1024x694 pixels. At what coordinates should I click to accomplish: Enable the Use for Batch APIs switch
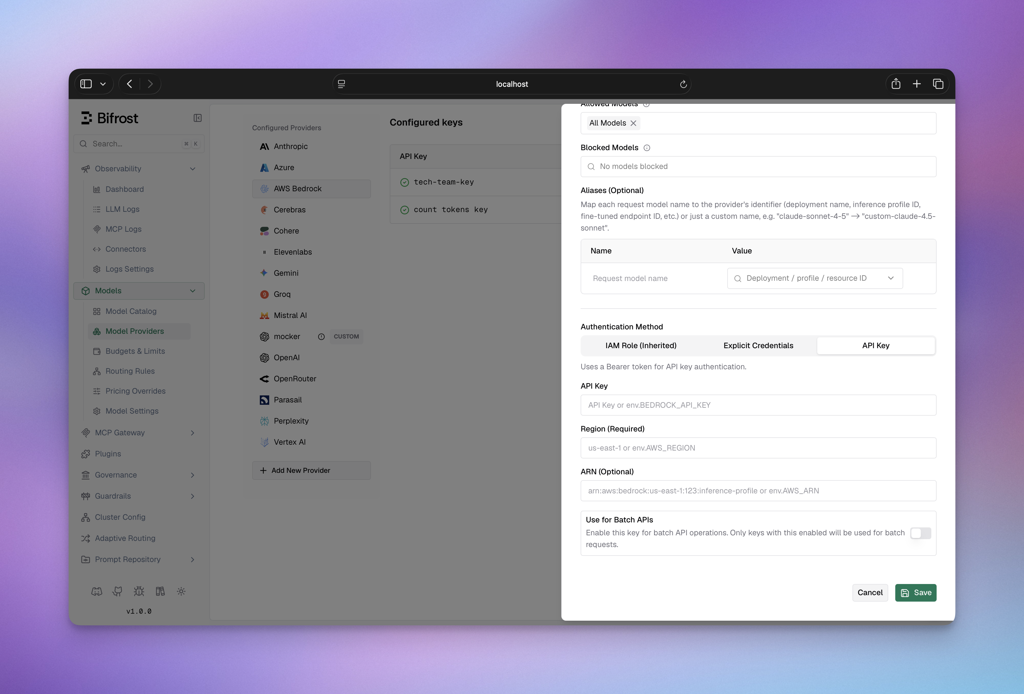click(920, 533)
